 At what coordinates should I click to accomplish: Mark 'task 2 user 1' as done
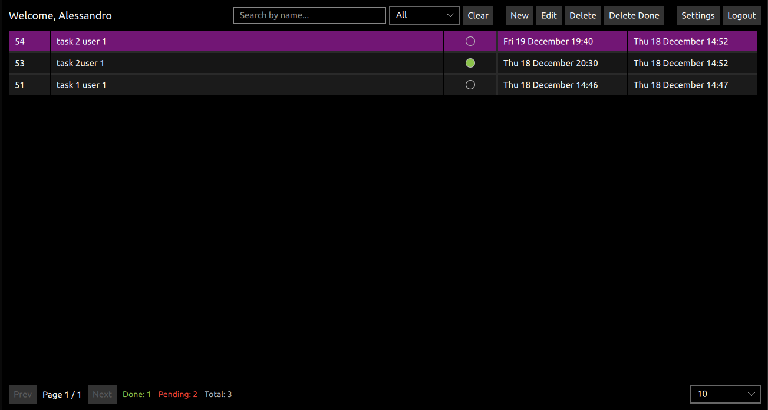(x=470, y=41)
